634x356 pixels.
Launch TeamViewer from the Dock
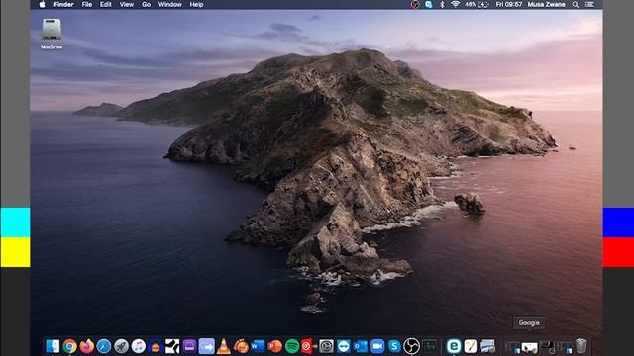[x=344, y=346]
